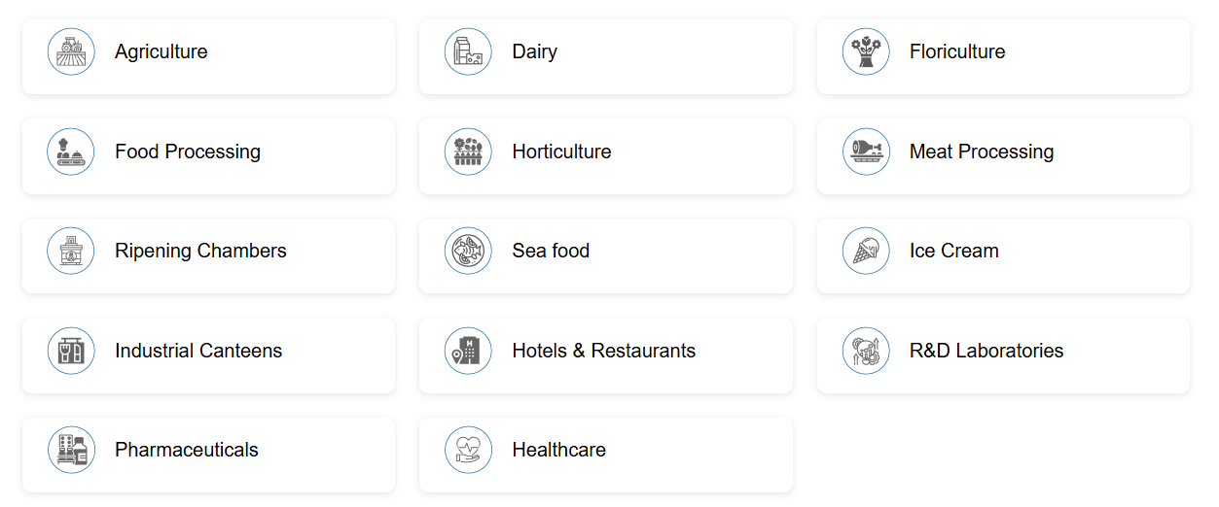Click the Sea food fish plate icon

point(468,252)
